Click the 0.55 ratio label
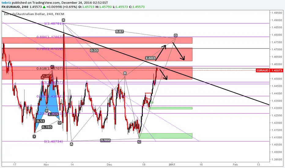The image size is (285, 168). pos(94,50)
